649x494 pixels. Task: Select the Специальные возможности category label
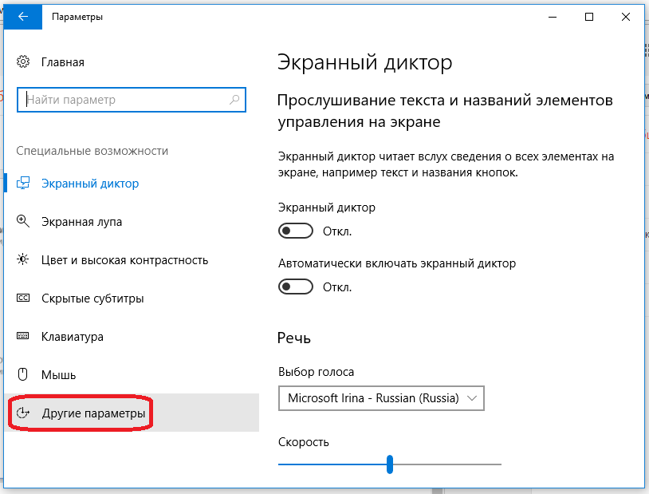point(92,151)
